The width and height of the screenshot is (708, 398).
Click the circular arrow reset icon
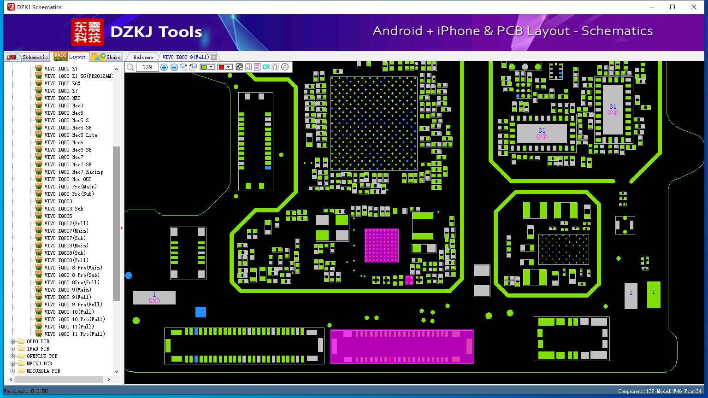(x=285, y=67)
